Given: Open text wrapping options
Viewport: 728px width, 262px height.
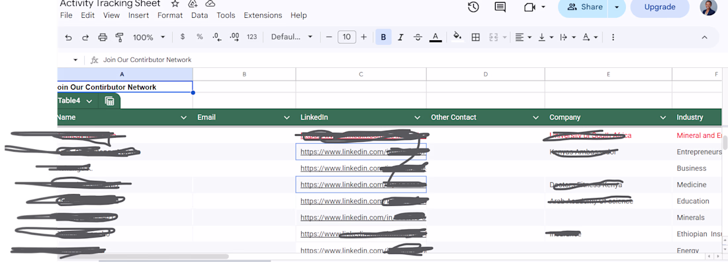Looking at the screenshot, I should (568, 37).
